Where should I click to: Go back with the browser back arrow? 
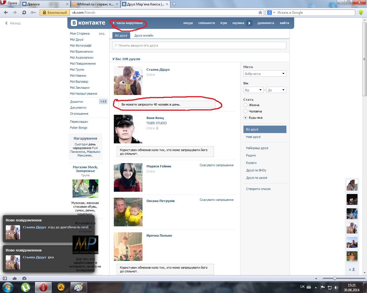pyautogui.click(x=6, y=13)
